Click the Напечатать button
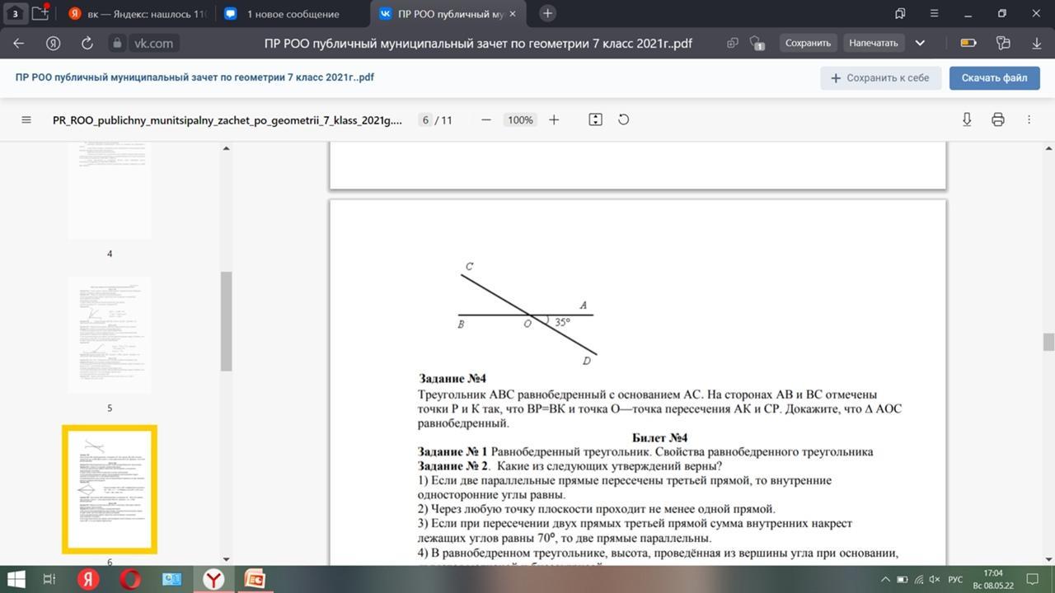The height and width of the screenshot is (593, 1055). click(874, 43)
